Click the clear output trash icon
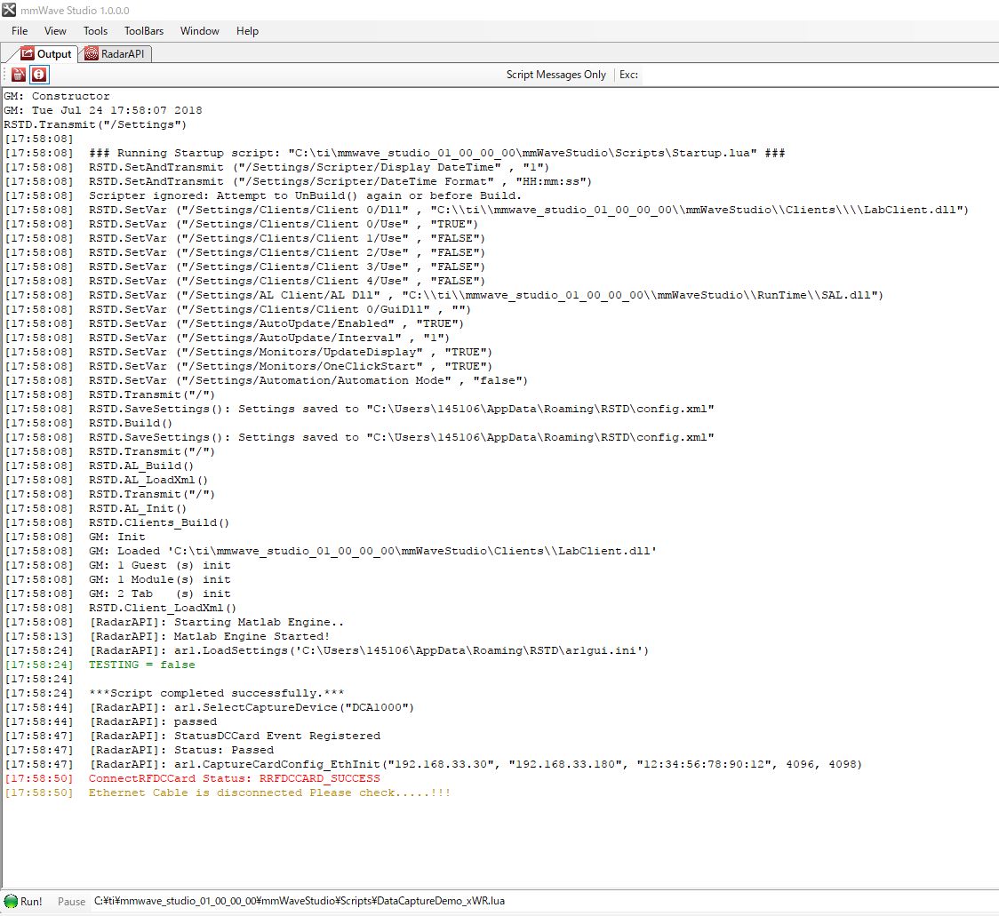 tap(19, 75)
